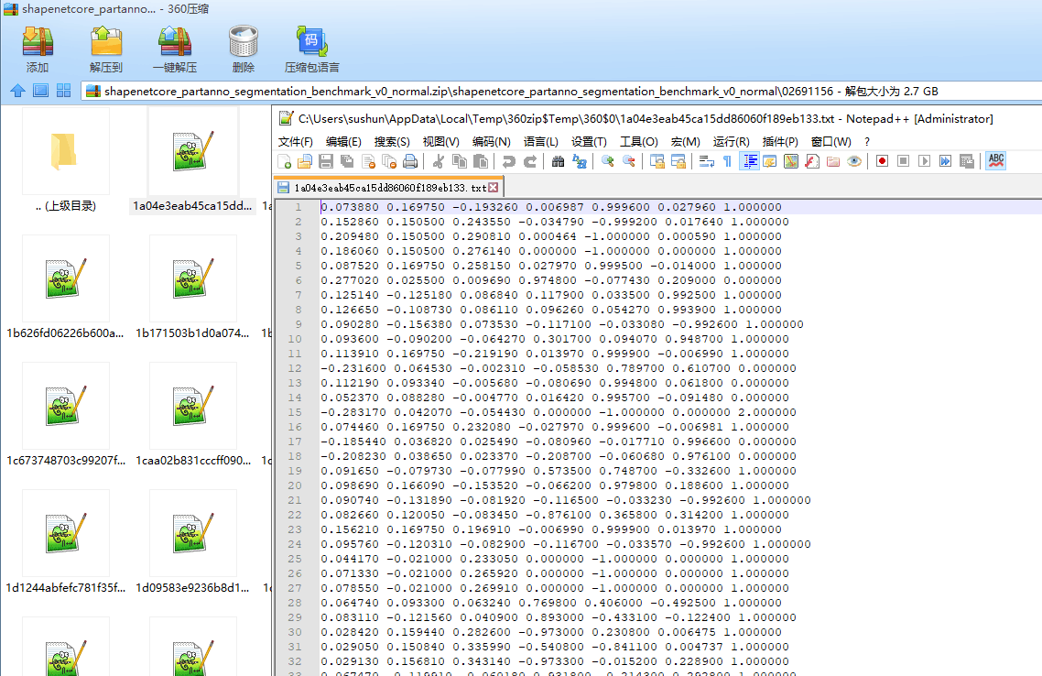Viewport: 1042px width, 676px height.
Task: Open Find dialog using the binoculars icon
Action: click(557, 161)
